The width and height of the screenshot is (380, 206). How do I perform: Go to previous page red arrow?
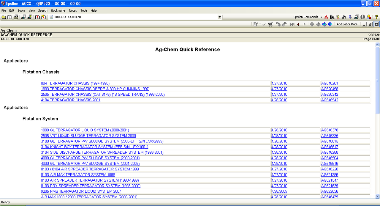[x=298, y=24]
